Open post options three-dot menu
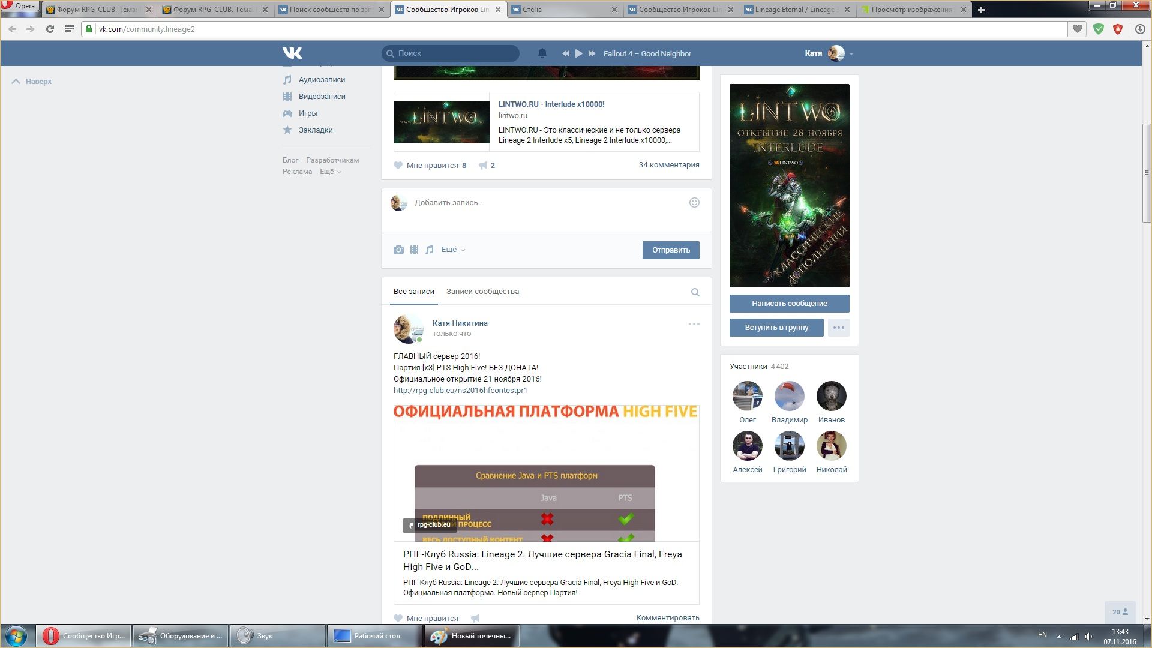 point(694,324)
